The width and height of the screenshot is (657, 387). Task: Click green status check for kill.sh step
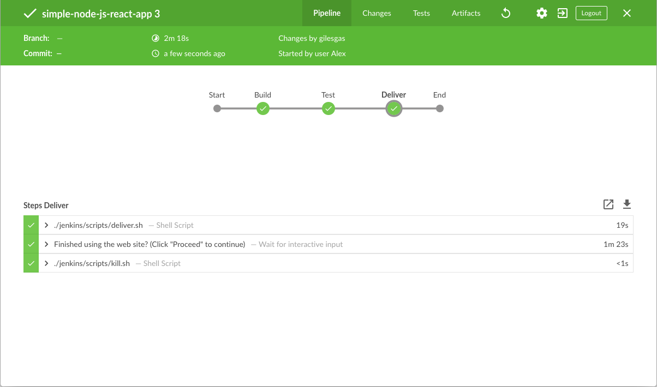pos(31,263)
